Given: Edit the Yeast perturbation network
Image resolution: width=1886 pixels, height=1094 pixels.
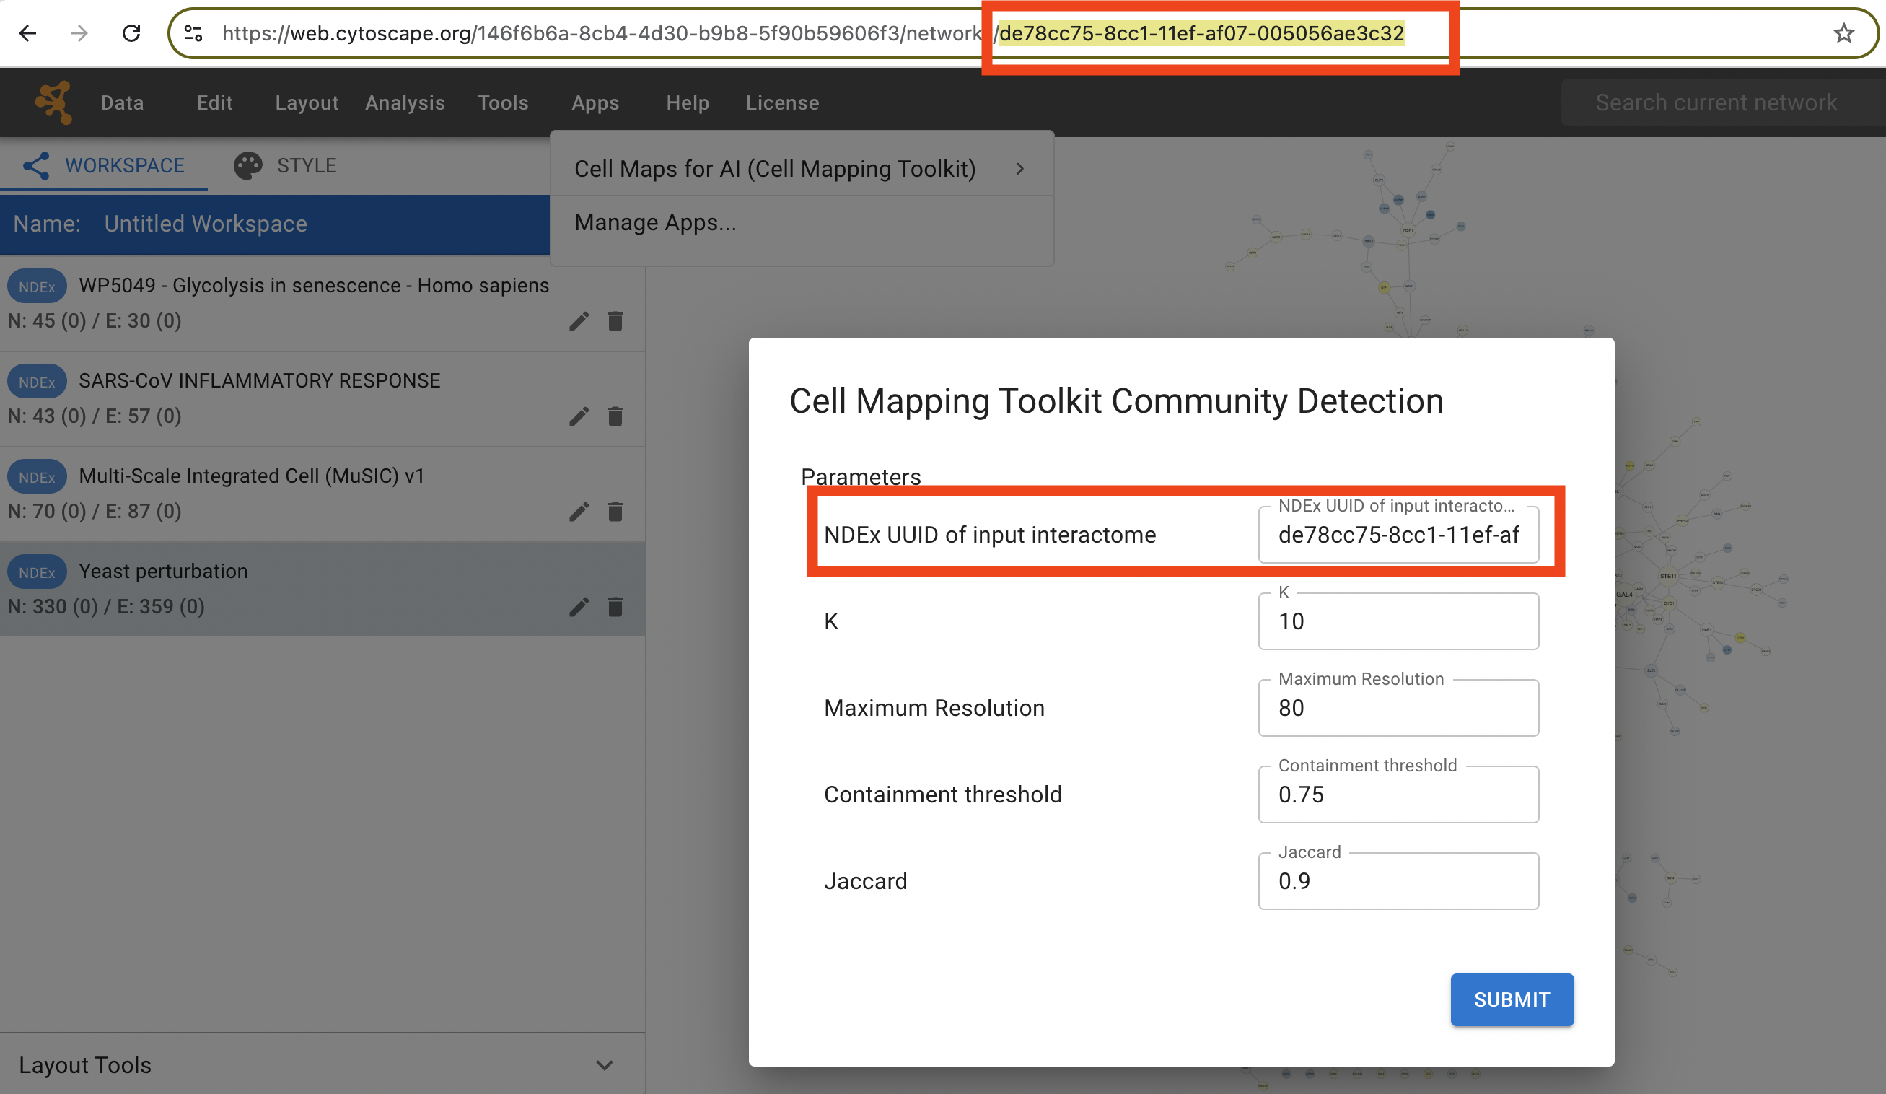Looking at the screenshot, I should coord(579,606).
